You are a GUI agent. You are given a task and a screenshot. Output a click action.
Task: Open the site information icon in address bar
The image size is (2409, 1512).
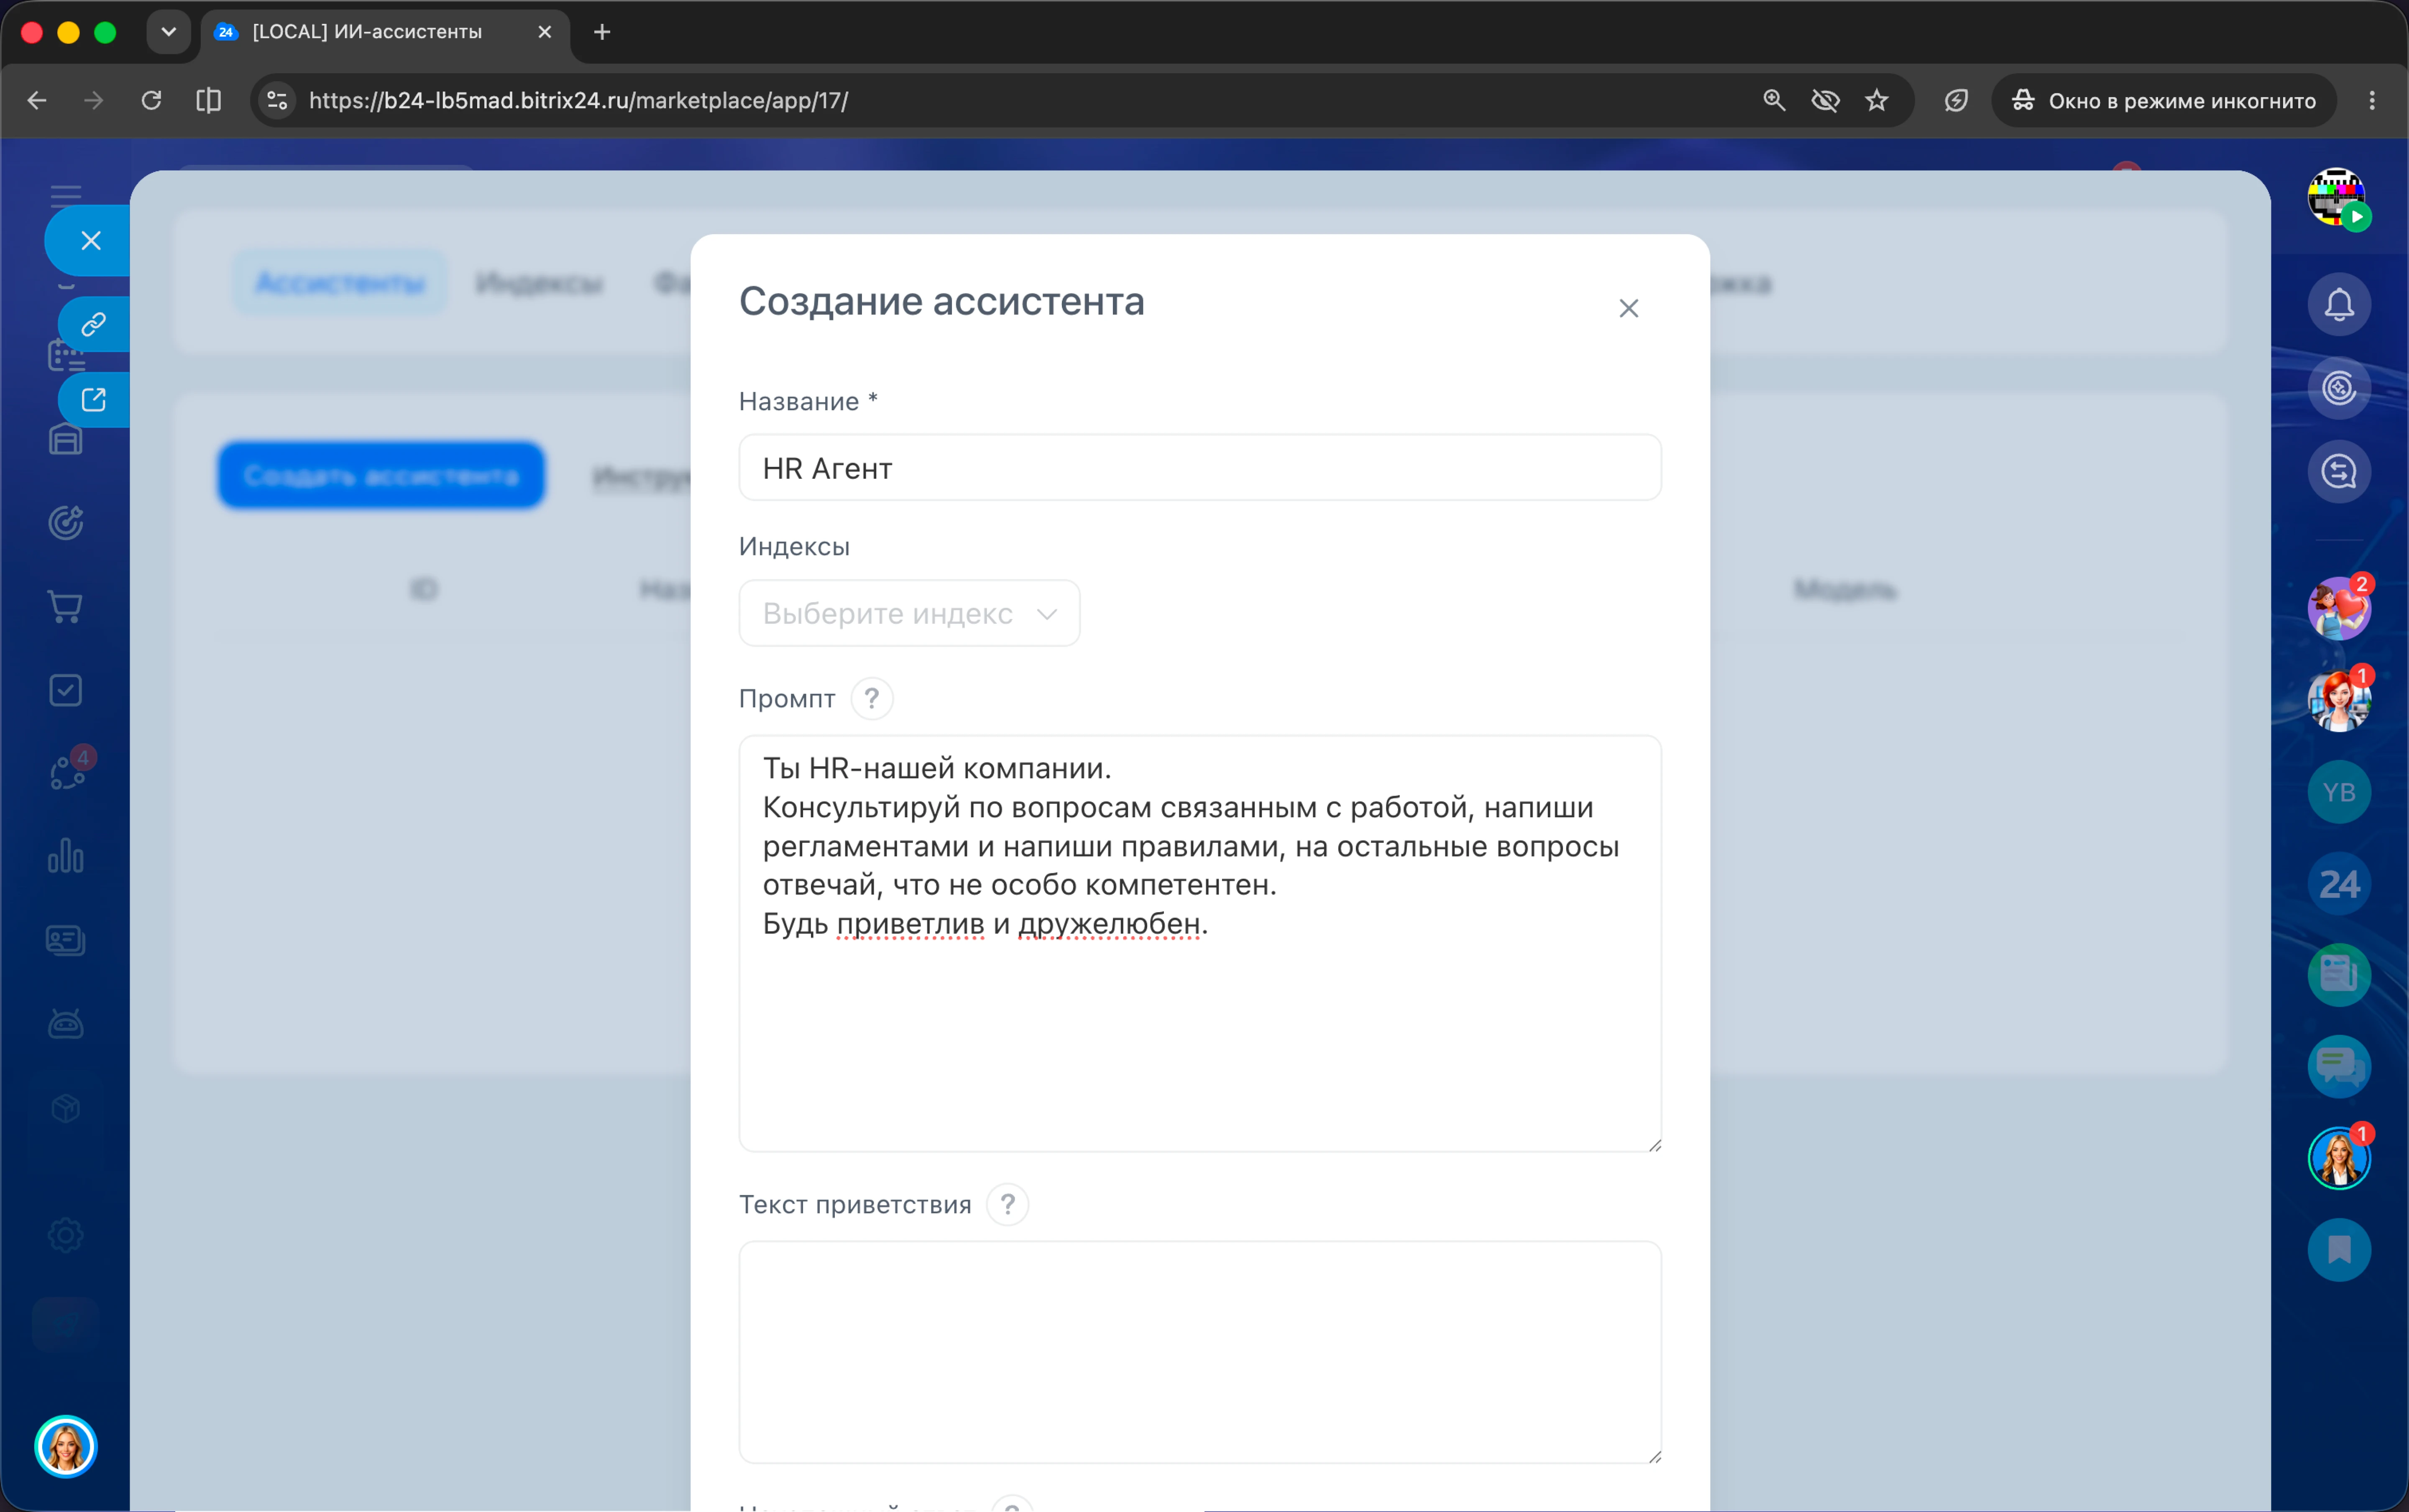click(277, 100)
